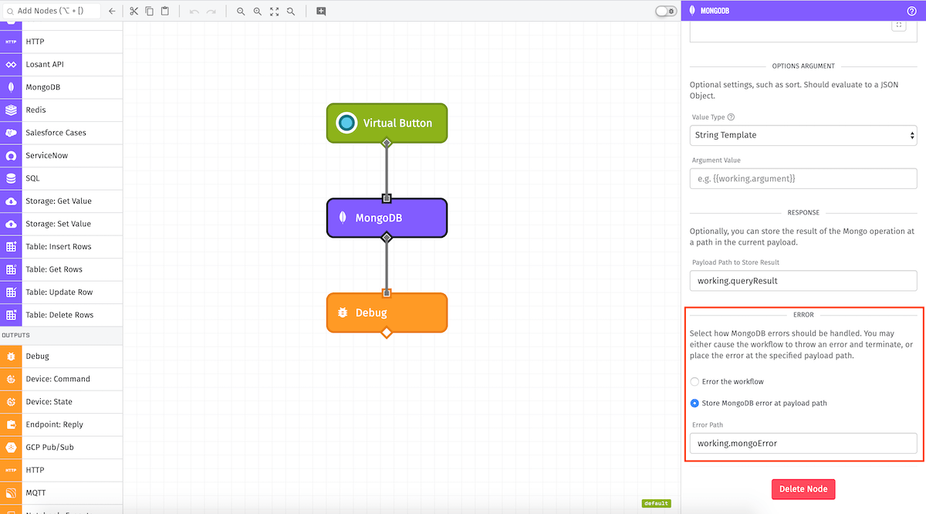
Task: Select the Table: Get Rows node
Action: coord(62,269)
